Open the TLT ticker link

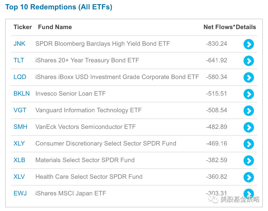(x=19, y=60)
